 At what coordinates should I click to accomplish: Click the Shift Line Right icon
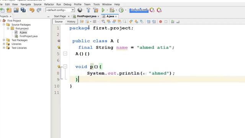(x=154, y=21)
